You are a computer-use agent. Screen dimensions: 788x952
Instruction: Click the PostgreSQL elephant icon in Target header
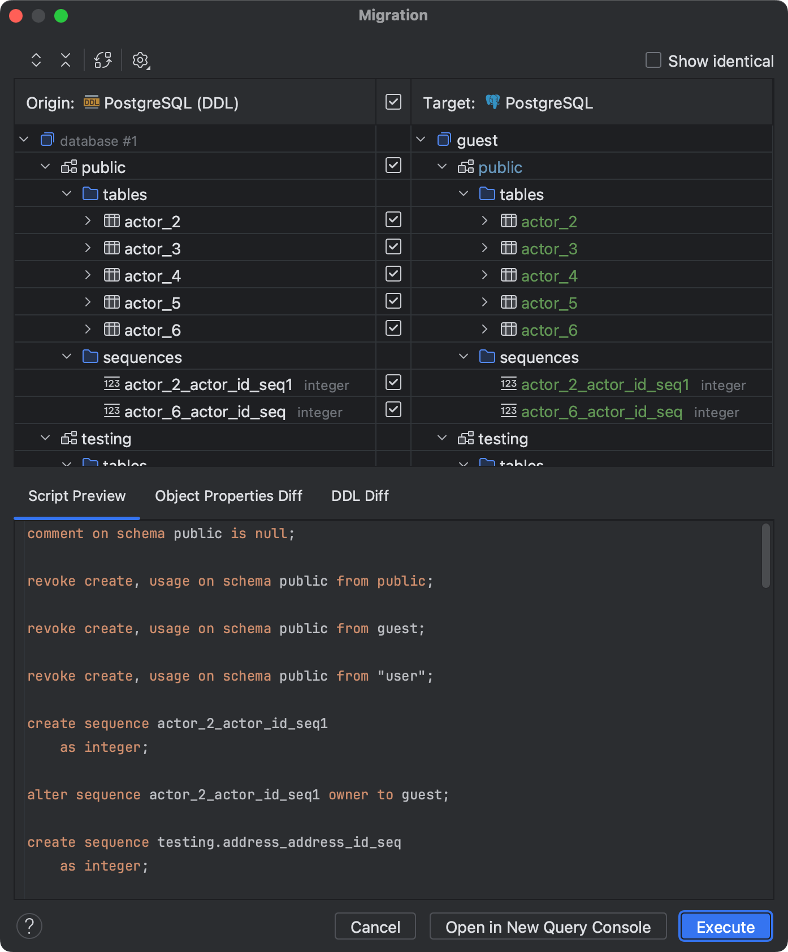coord(492,102)
